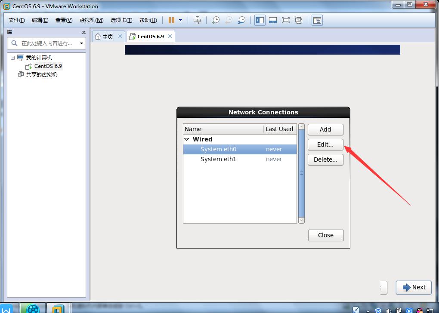Screen dimensions: 439x313
Task: Close the 主页 tab
Action: click(120, 36)
